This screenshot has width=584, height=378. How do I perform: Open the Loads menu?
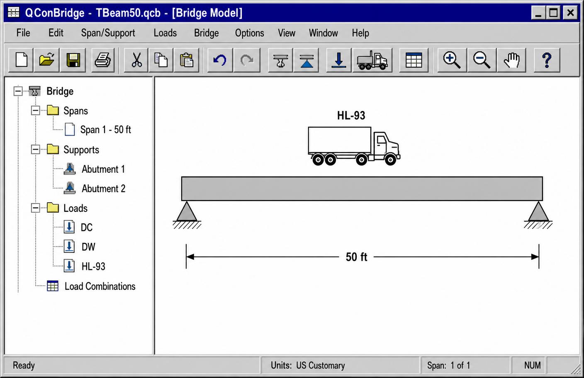click(165, 33)
